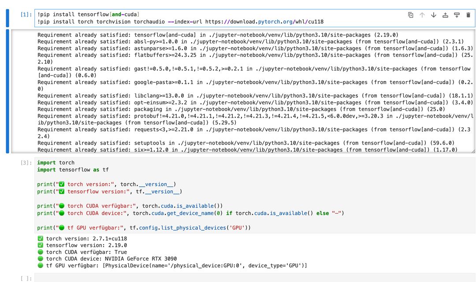Click the six>=1.12.0 requirement satisfied output line
Screen dimensions: 476x282
coord(247,150)
